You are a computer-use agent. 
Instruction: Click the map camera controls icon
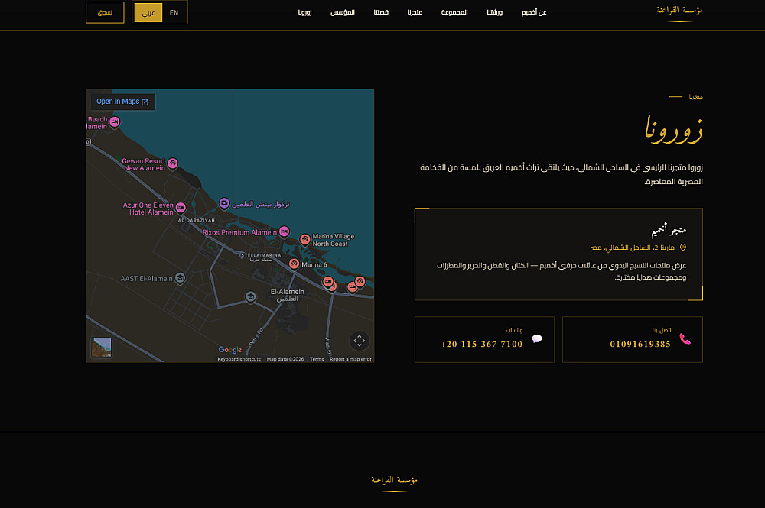click(359, 341)
